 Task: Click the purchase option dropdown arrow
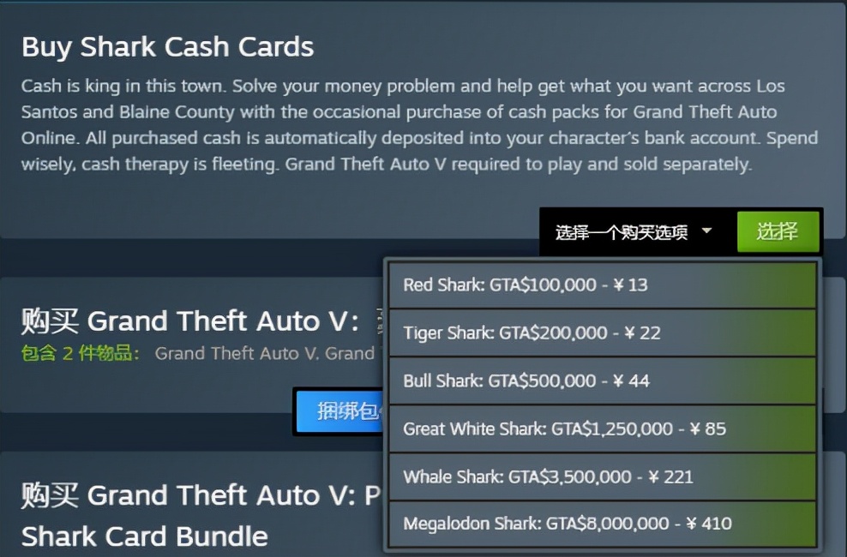tap(706, 231)
